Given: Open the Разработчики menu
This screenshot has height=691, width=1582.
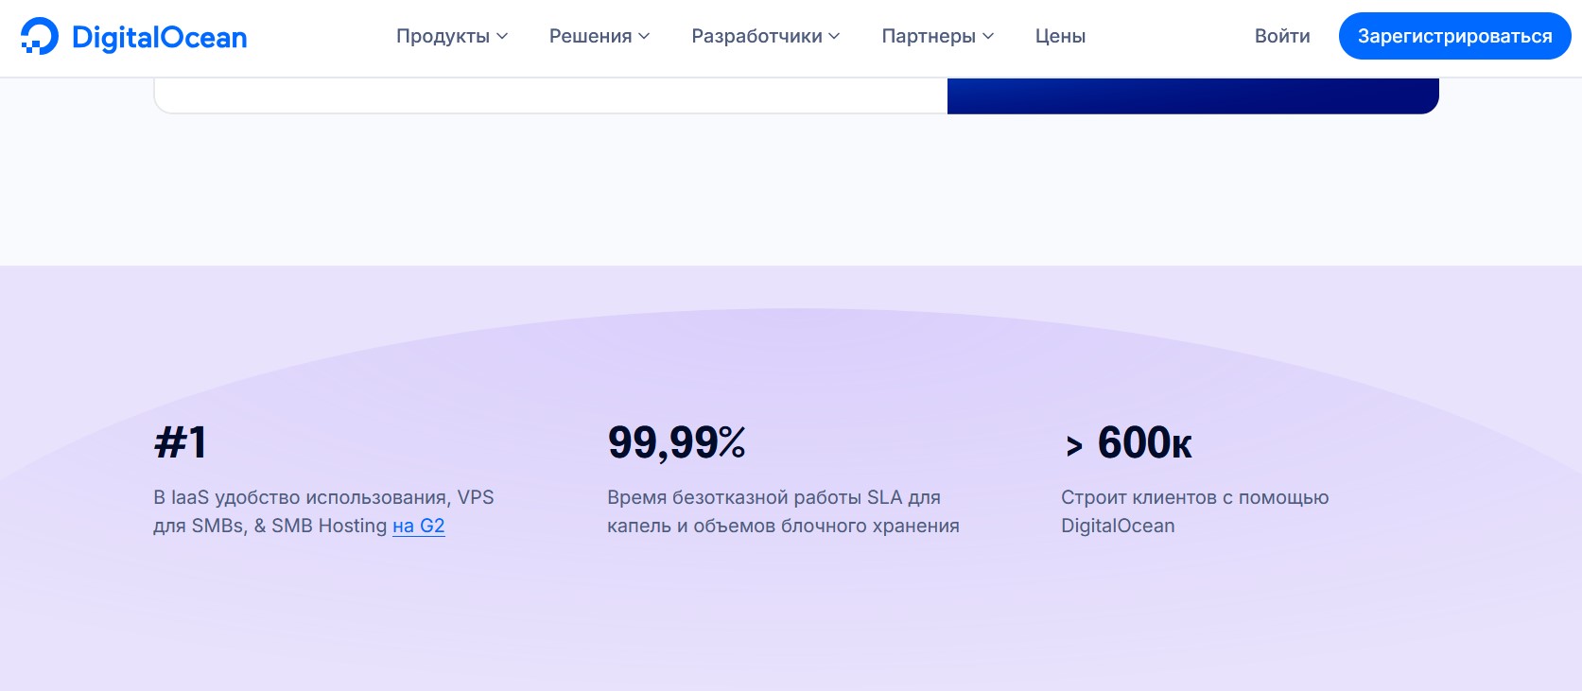Looking at the screenshot, I should pos(766,36).
